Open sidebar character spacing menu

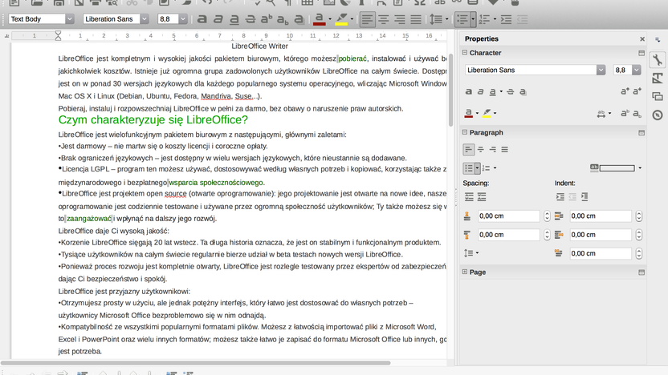click(604, 114)
